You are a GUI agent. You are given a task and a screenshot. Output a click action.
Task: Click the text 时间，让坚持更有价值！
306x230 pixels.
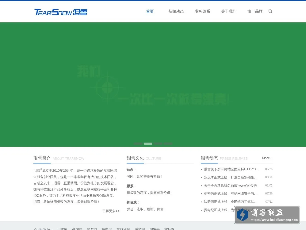145,177
